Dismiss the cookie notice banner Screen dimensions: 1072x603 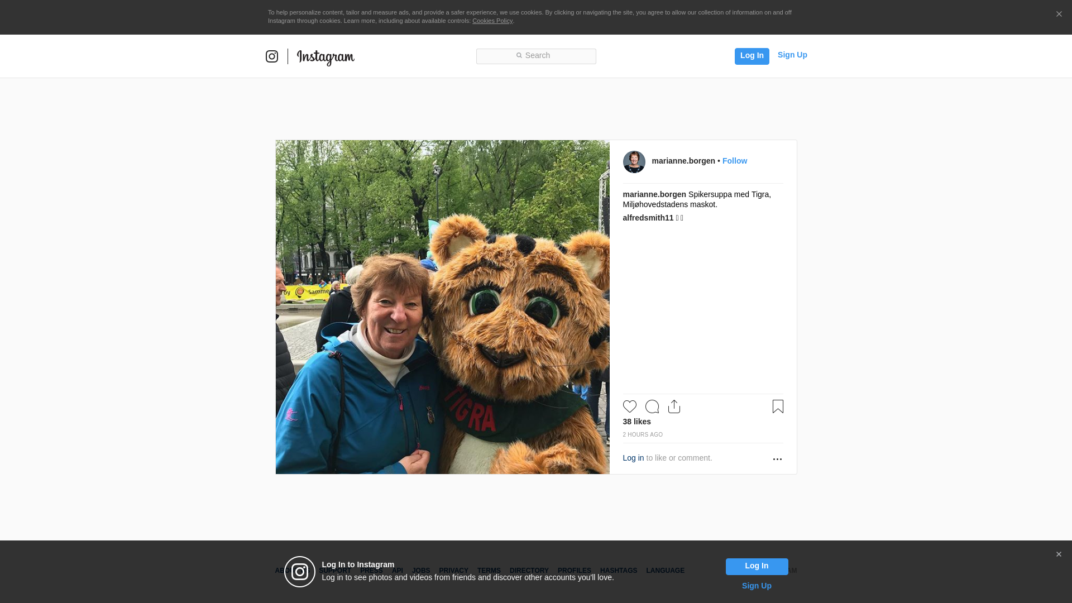pos(1059,15)
